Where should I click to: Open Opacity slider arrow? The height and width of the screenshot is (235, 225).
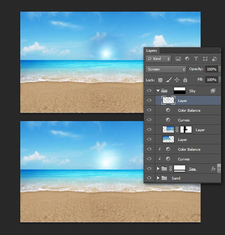coord(219,69)
